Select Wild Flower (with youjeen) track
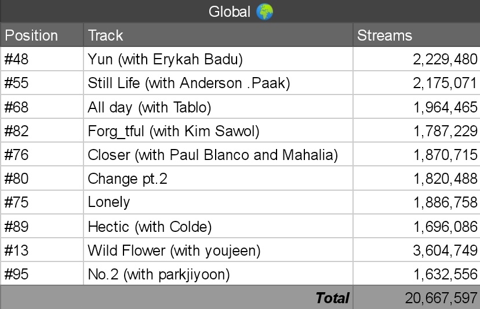Image resolution: width=480 pixels, height=309 pixels. click(x=174, y=250)
